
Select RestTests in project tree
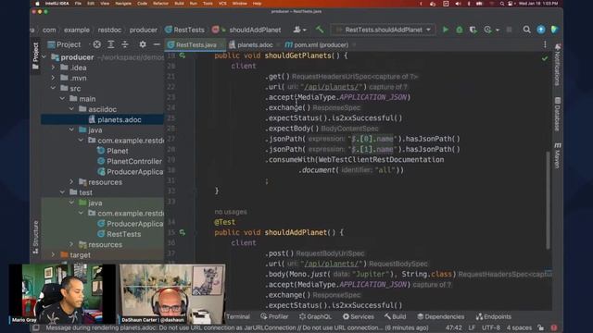[120, 234]
